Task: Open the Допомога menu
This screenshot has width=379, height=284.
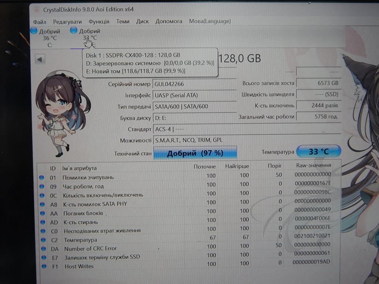Action: pos(169,21)
